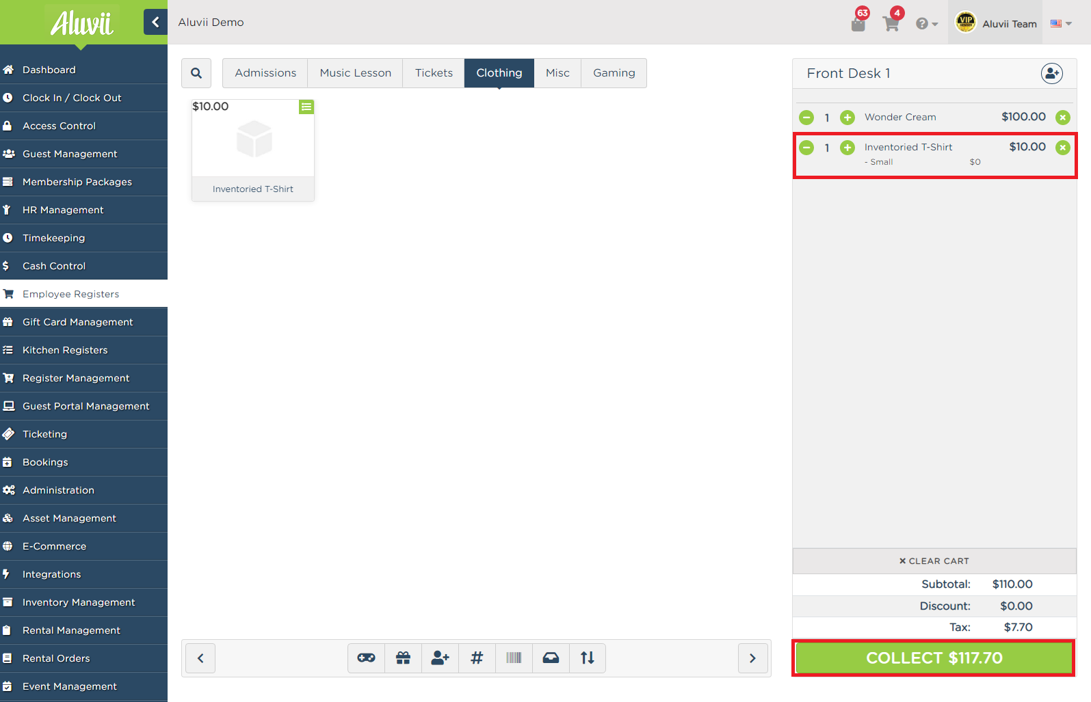Increase the Inventoried T-Shirt quantity

pos(847,148)
